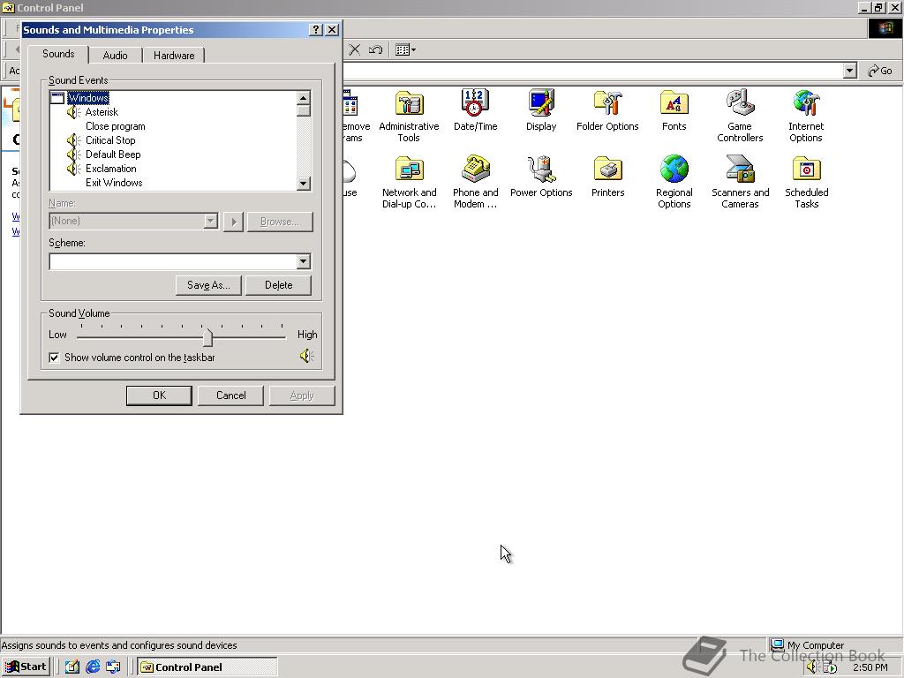Image resolution: width=904 pixels, height=678 pixels.
Task: Switch to the Audio tab
Action: [x=115, y=56]
